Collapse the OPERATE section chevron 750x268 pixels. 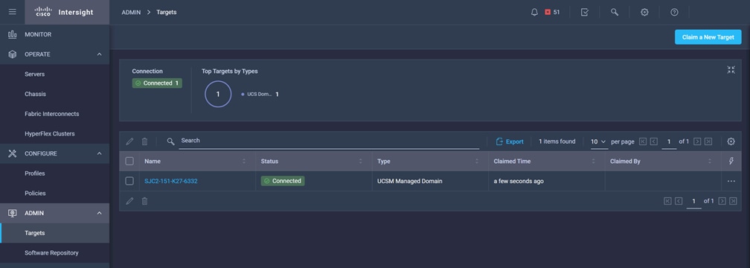point(100,54)
